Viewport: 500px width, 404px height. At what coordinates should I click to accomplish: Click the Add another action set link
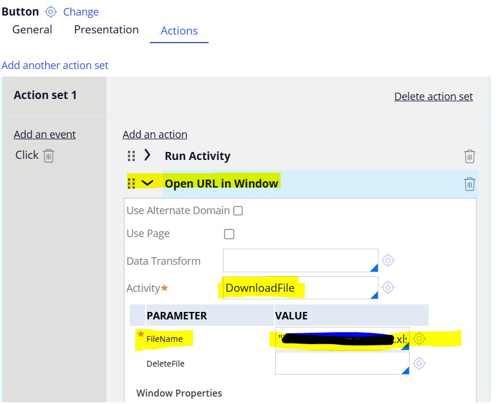pyautogui.click(x=54, y=65)
